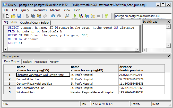Open the Query menu
The height and width of the screenshot is (108, 173).
point(25,10)
